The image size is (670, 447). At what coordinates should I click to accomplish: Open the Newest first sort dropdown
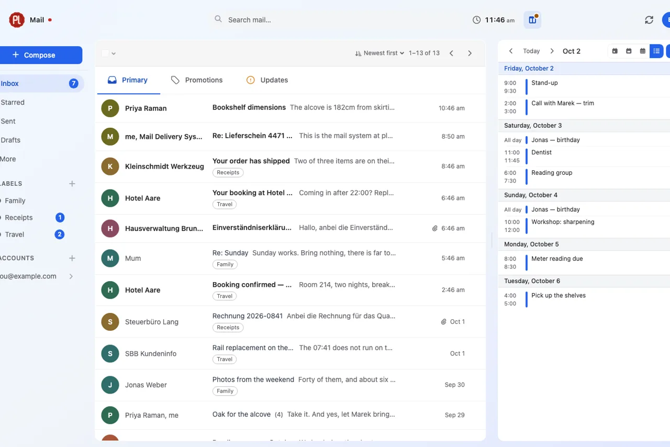tap(379, 53)
